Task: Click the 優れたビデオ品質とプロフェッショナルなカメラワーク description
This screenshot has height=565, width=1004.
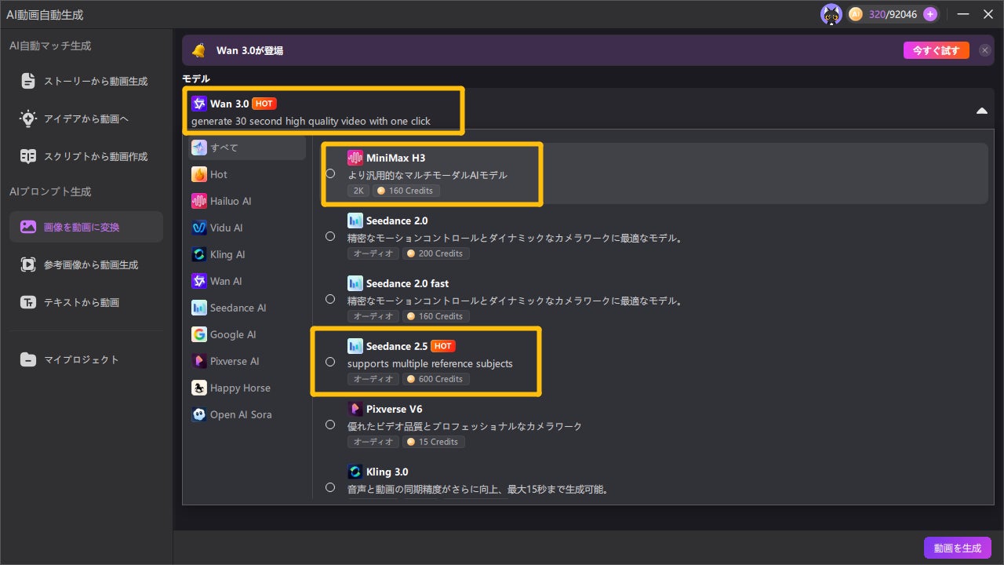Action: (465, 426)
